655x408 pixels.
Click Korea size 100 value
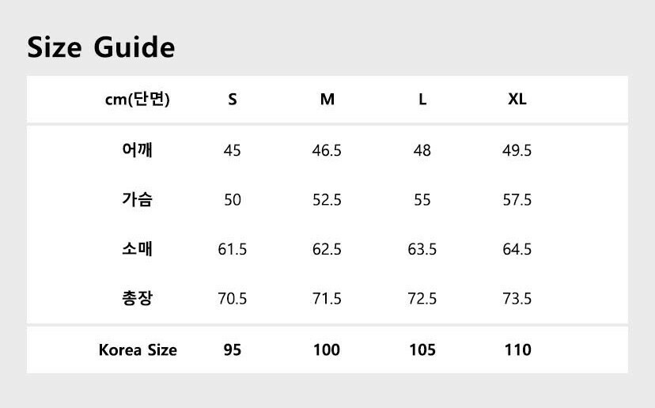click(x=327, y=350)
